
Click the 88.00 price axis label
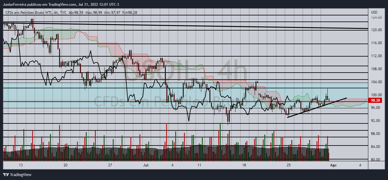point(376,134)
